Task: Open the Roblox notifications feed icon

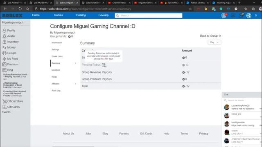Action: click(x=224, y=16)
